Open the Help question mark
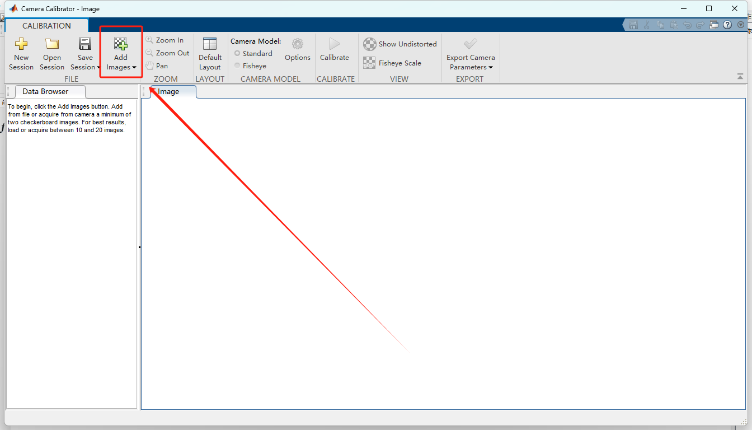Image resolution: width=752 pixels, height=430 pixels. [727, 25]
